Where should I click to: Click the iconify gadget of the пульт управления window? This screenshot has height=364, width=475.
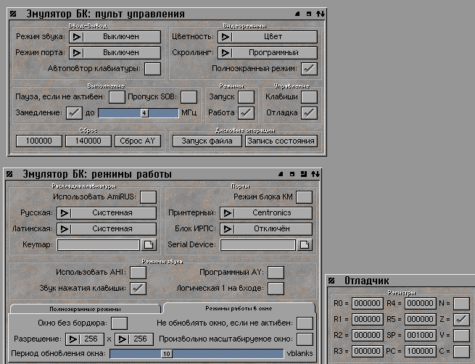pos(297,14)
